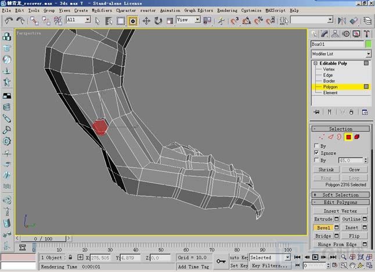Open the Motion panel tab icon
The height and width of the screenshot is (272, 375).
[x=346, y=34]
